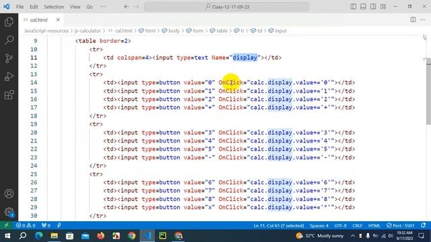Click table breadcrumb element
The image size is (431, 242).
tap(219, 31)
